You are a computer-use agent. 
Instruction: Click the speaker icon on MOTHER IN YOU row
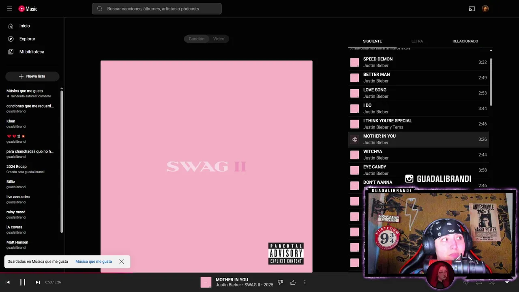pos(355,140)
